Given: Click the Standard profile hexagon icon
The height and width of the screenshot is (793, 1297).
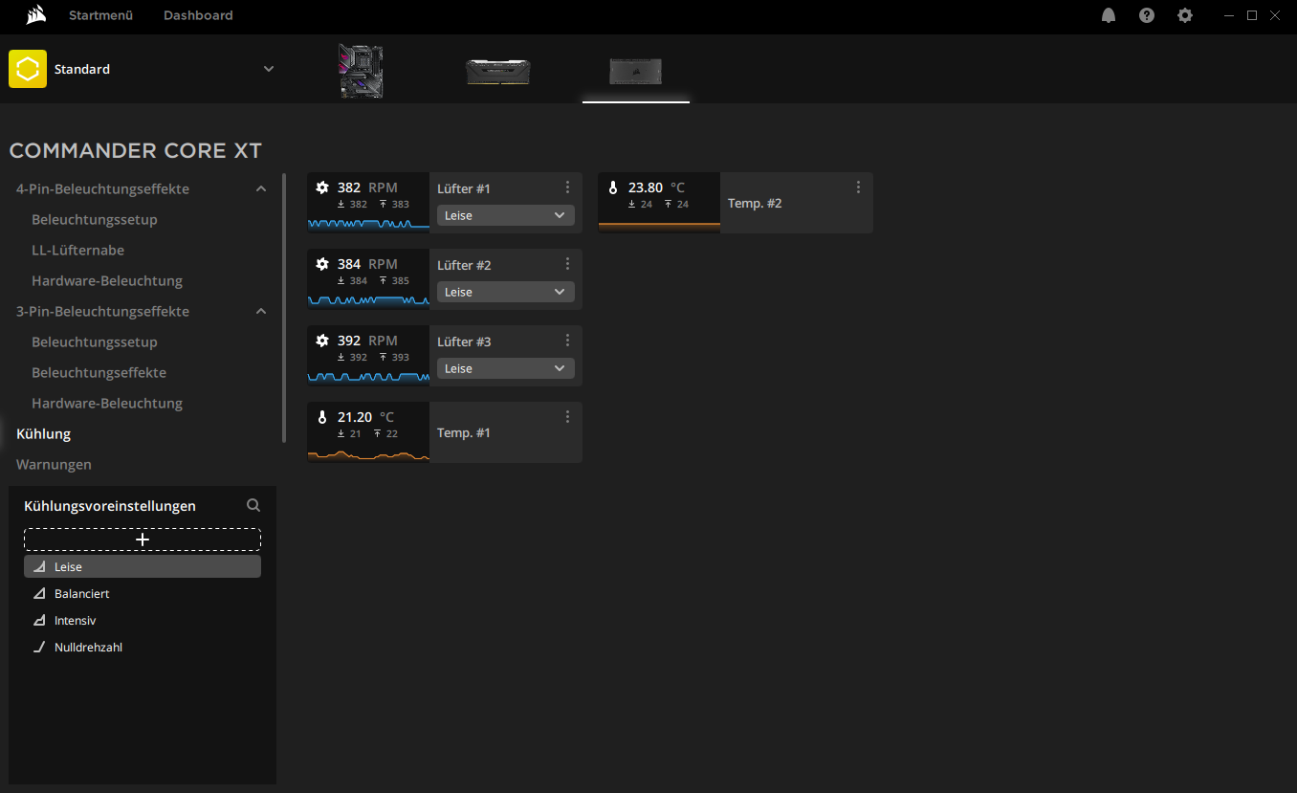Looking at the screenshot, I should point(28,69).
